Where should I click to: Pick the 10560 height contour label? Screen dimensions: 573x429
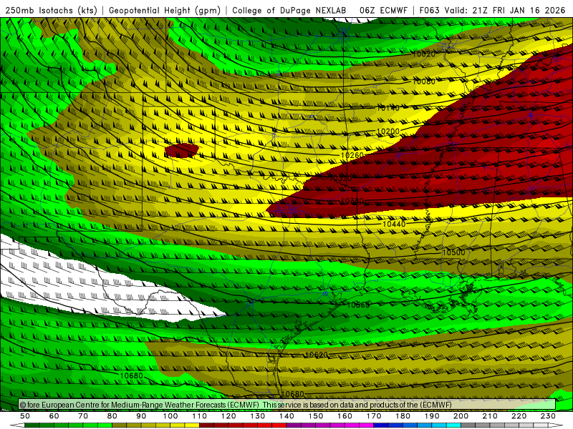coord(358,305)
